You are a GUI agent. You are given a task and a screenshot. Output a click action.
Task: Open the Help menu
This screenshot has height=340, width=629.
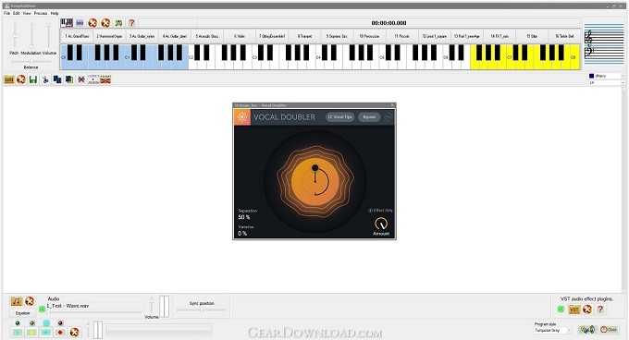click(x=55, y=13)
